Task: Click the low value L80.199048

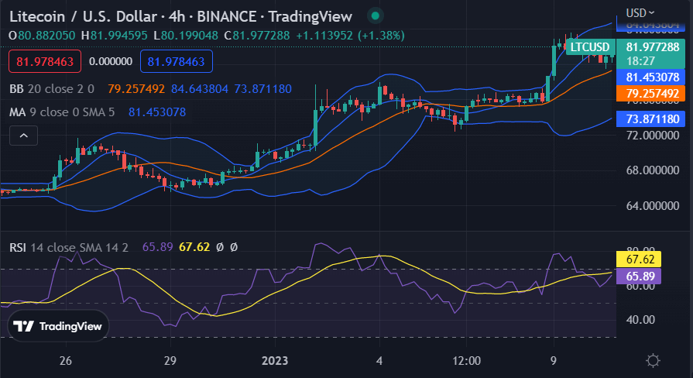Action: click(x=186, y=36)
